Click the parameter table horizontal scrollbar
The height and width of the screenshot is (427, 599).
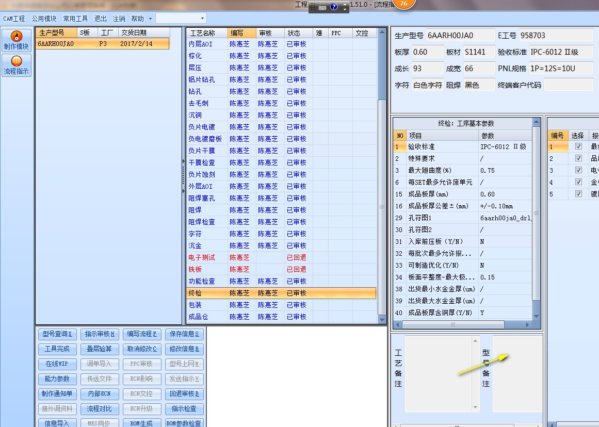[452, 325]
